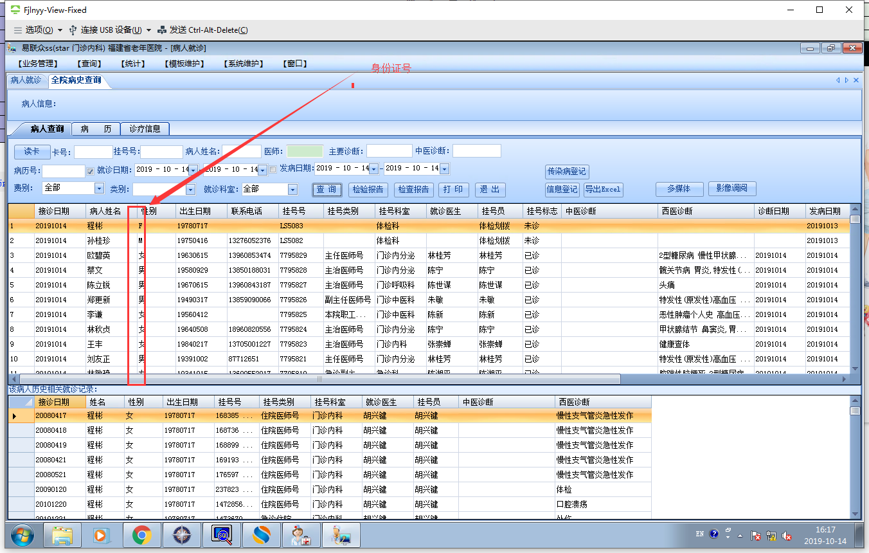869x553 pixels.
Task: Expand the 类别 dropdown
Action: (x=190, y=189)
